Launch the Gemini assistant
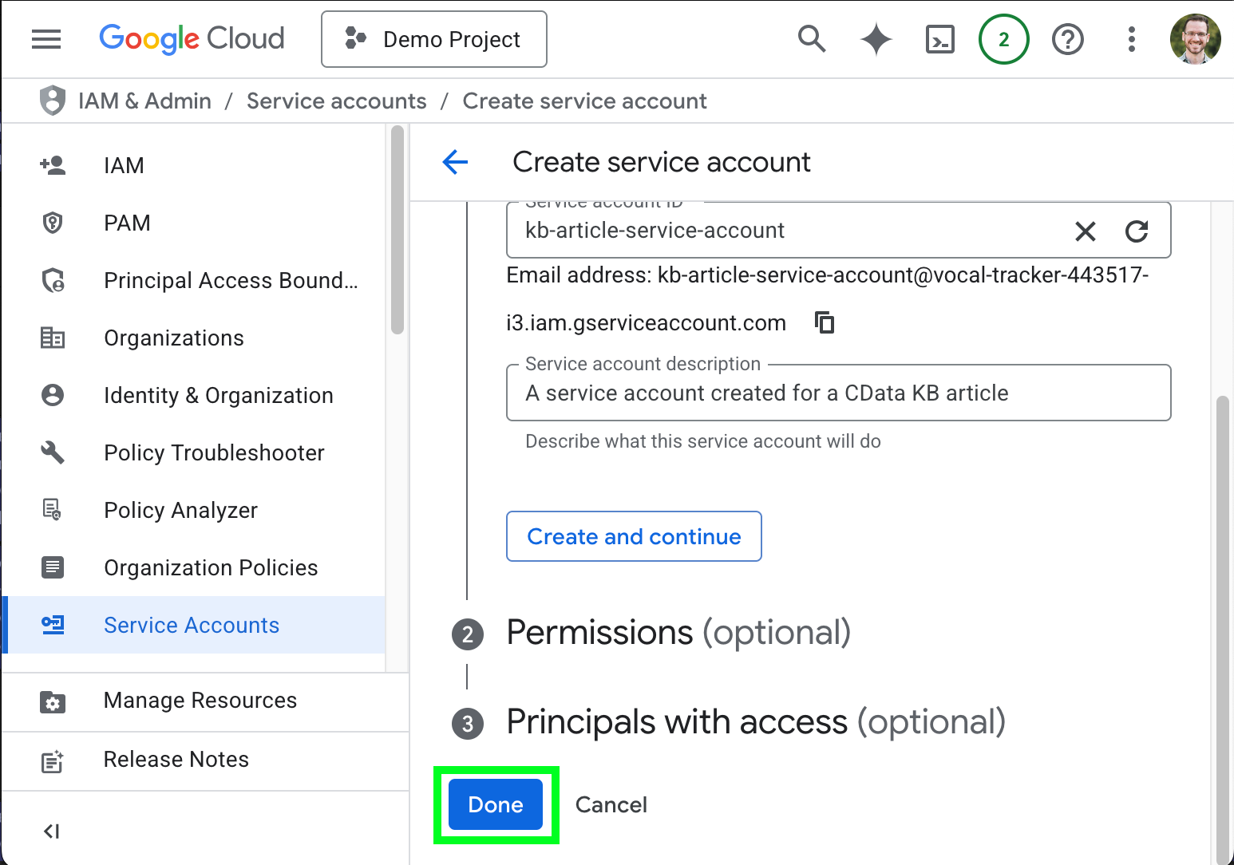This screenshot has width=1234, height=865. coord(876,38)
